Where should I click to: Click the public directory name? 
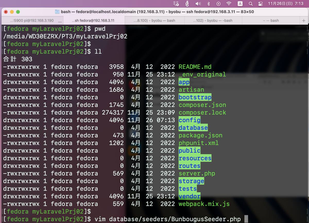coord(190,151)
